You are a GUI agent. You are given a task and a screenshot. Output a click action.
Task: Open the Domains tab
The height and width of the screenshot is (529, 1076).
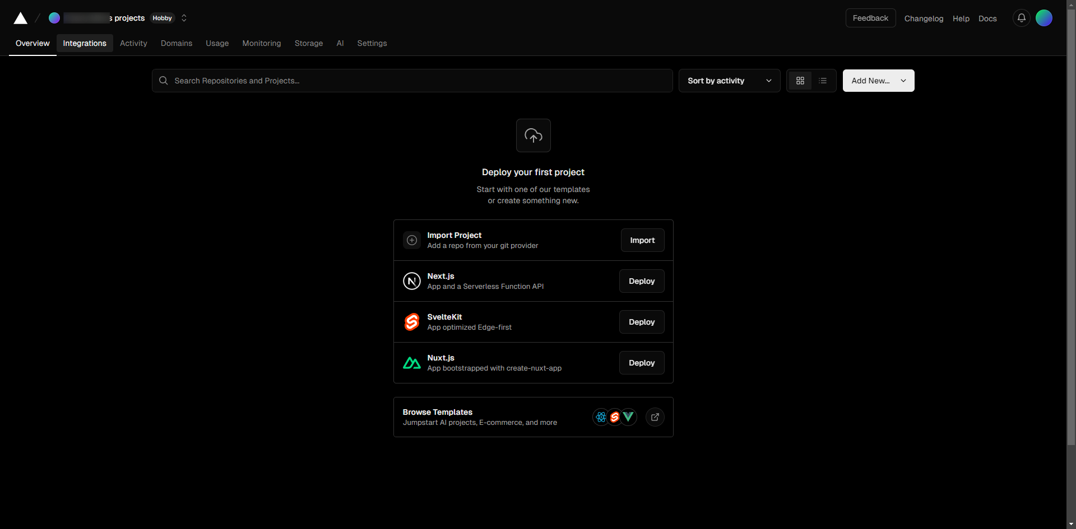pyautogui.click(x=177, y=43)
